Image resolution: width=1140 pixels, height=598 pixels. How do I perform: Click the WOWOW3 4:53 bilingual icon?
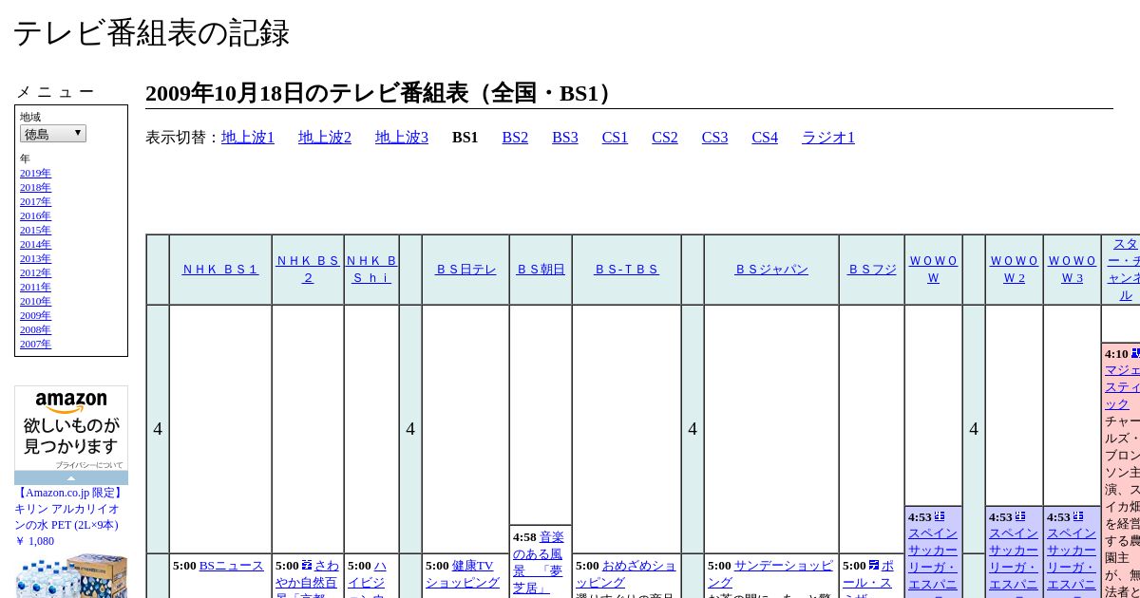[1078, 516]
